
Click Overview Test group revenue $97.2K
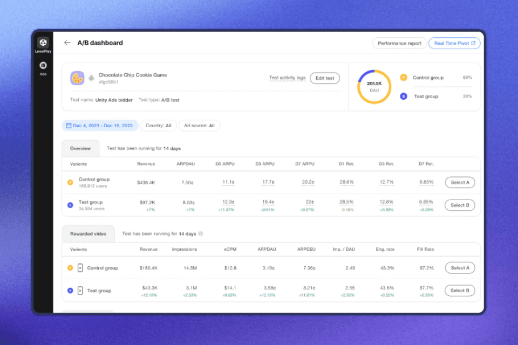pyautogui.click(x=147, y=202)
